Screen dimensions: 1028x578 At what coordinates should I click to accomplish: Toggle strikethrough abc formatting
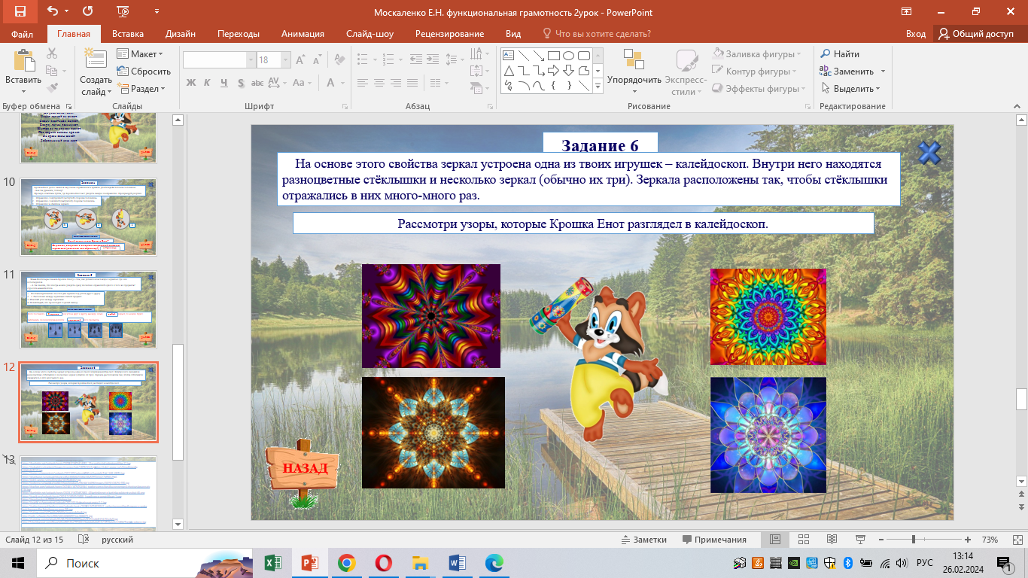tap(259, 83)
